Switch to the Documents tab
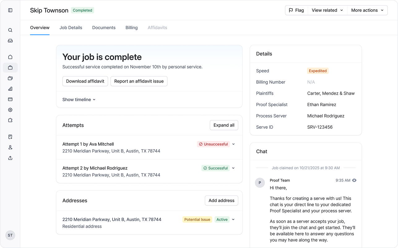The height and width of the screenshot is (248, 398). 104,28
